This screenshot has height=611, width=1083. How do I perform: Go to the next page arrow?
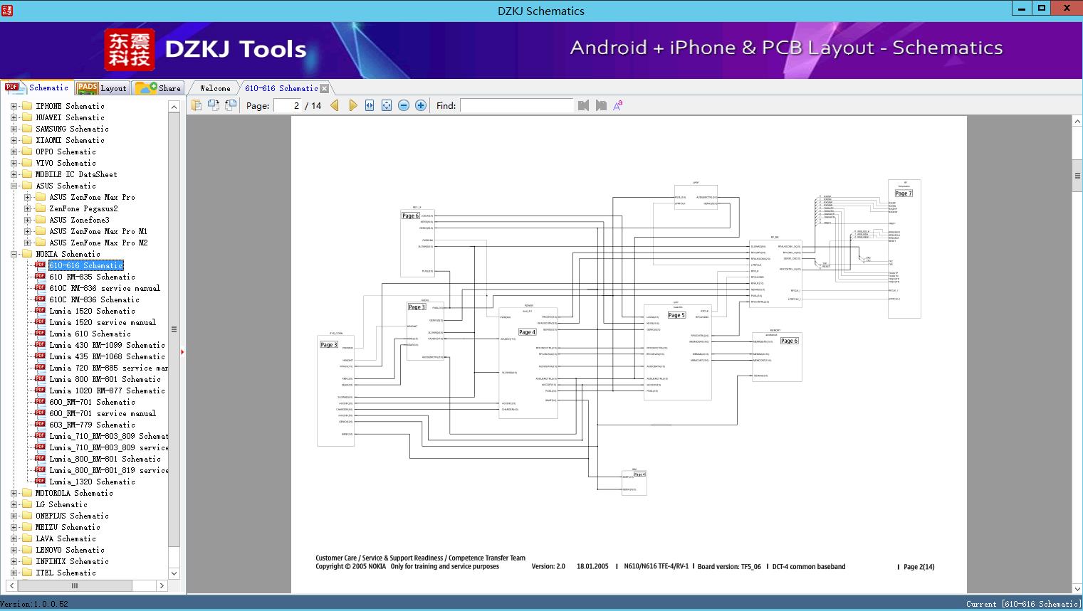[x=352, y=105]
